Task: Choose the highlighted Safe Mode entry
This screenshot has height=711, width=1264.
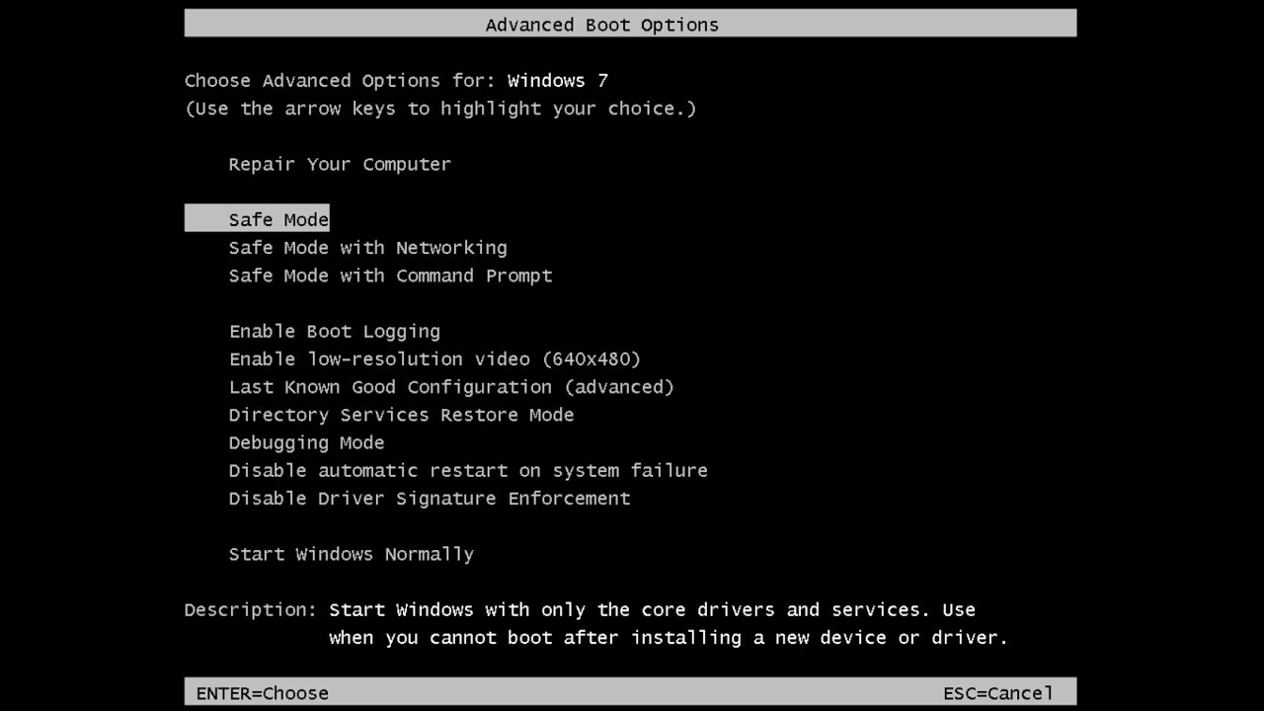Action: pos(257,219)
